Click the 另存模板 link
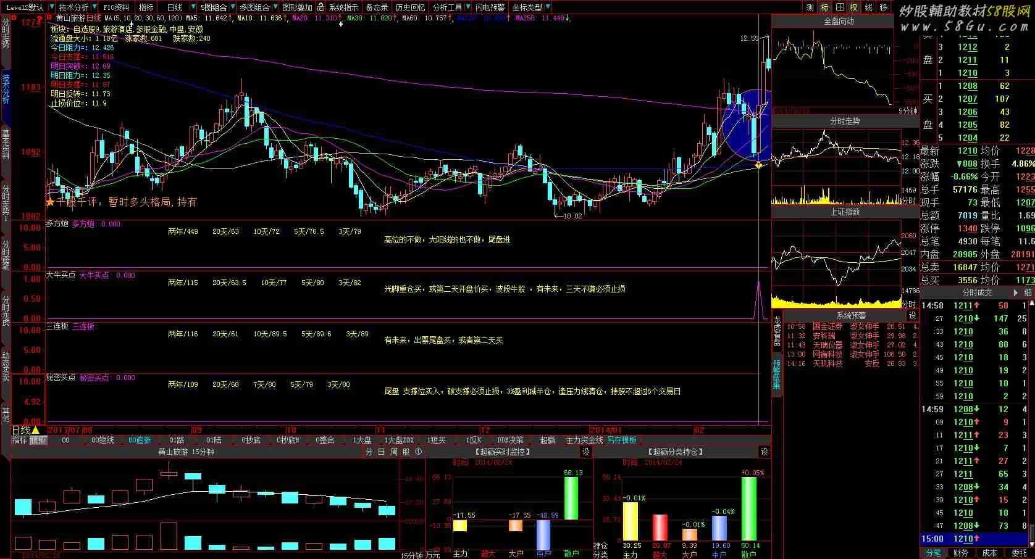Viewport: 1035px width, 559px height. (x=622, y=441)
